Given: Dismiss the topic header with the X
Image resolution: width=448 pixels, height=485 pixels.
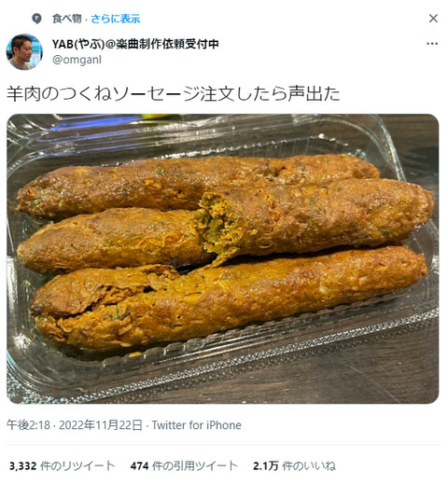Looking at the screenshot, I should pos(433,19).
